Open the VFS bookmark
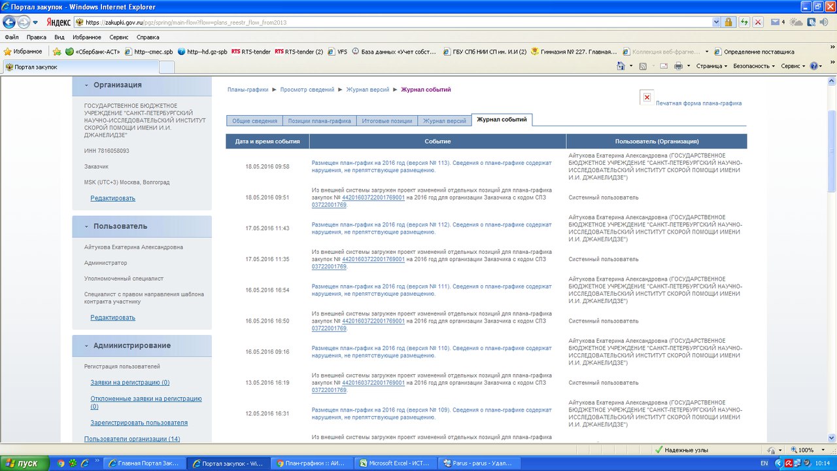This screenshot has height=471, width=837. (337, 52)
